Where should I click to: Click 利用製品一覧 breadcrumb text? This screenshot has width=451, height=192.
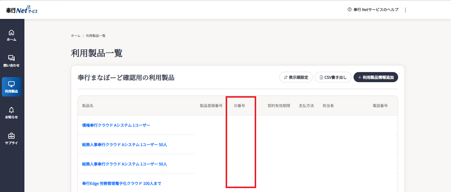pyautogui.click(x=96, y=36)
